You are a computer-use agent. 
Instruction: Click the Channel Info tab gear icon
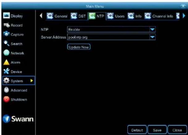pos(148,16)
